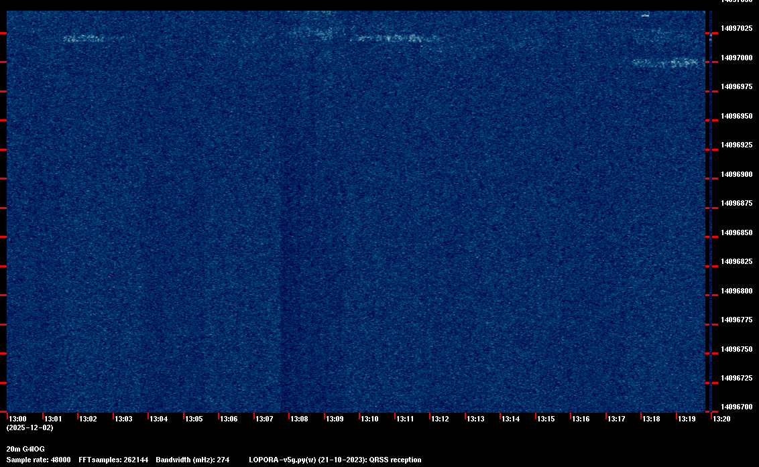Click the (2025-12-02) date text
Screen dimensions: 759x467
(30, 427)
